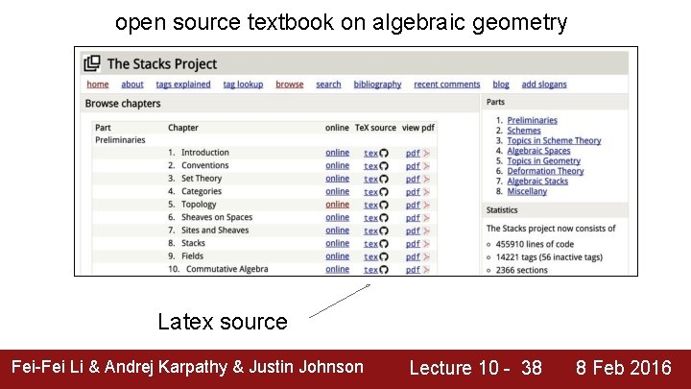Open the Deformation Theory link
This screenshot has width=691, height=389.
tap(545, 171)
